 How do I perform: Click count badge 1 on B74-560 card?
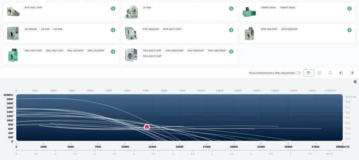coord(113,8)
